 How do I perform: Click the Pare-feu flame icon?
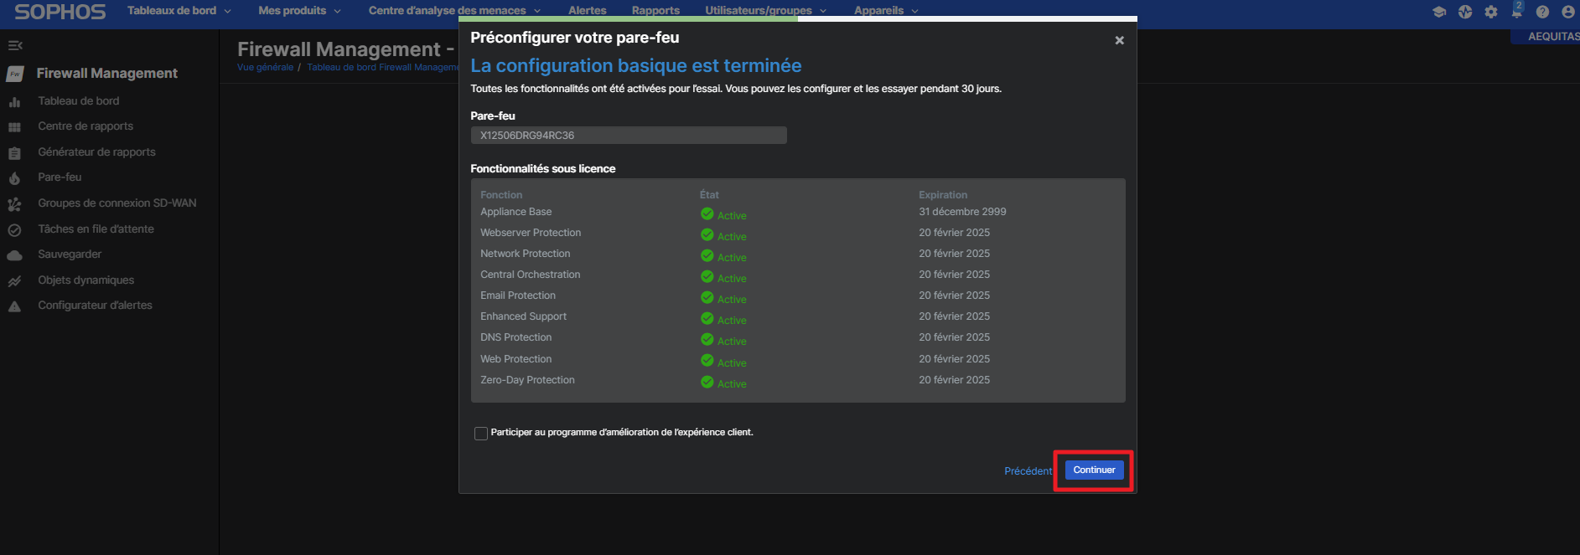[x=14, y=178]
